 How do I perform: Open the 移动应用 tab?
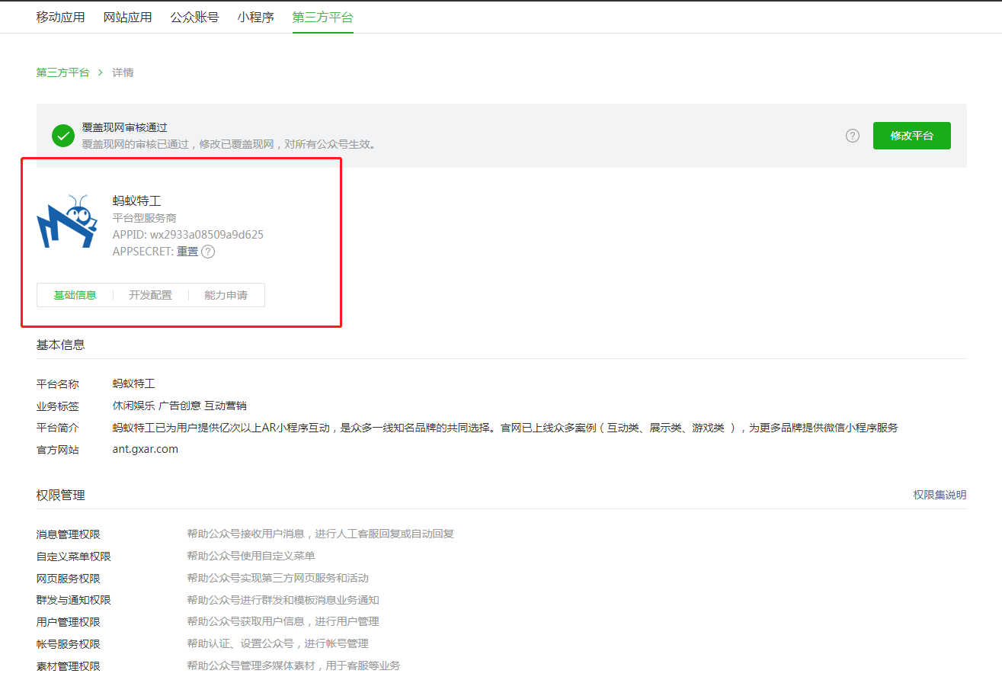60,17
